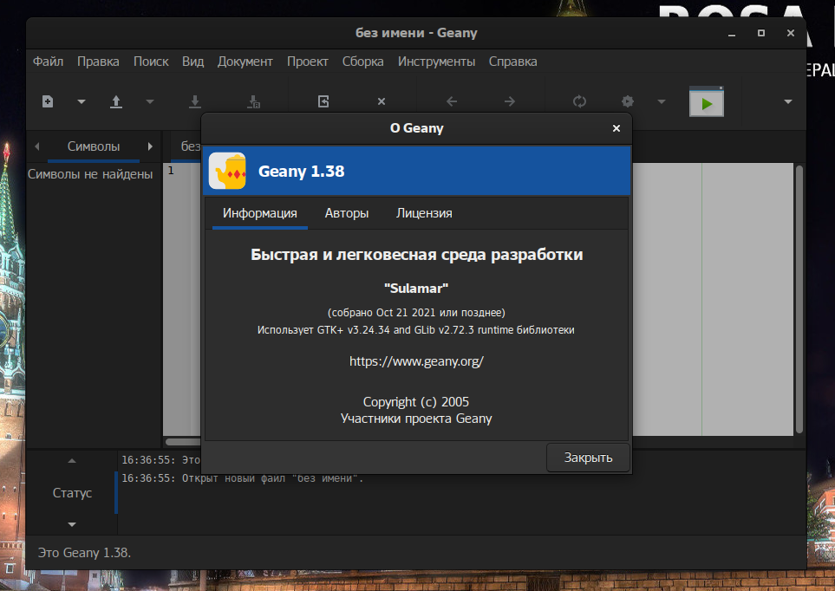The image size is (835, 591).
Task: Click the Build gear toolbar icon
Action: (627, 101)
